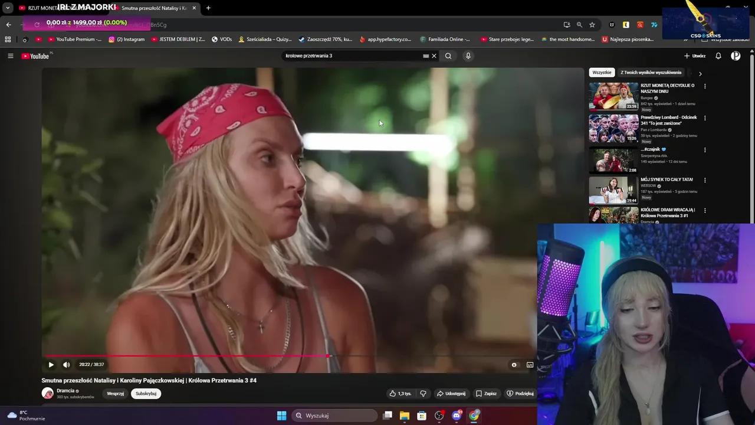Click the magnifier search button on YouTube
The height and width of the screenshot is (425, 755).
[448, 56]
